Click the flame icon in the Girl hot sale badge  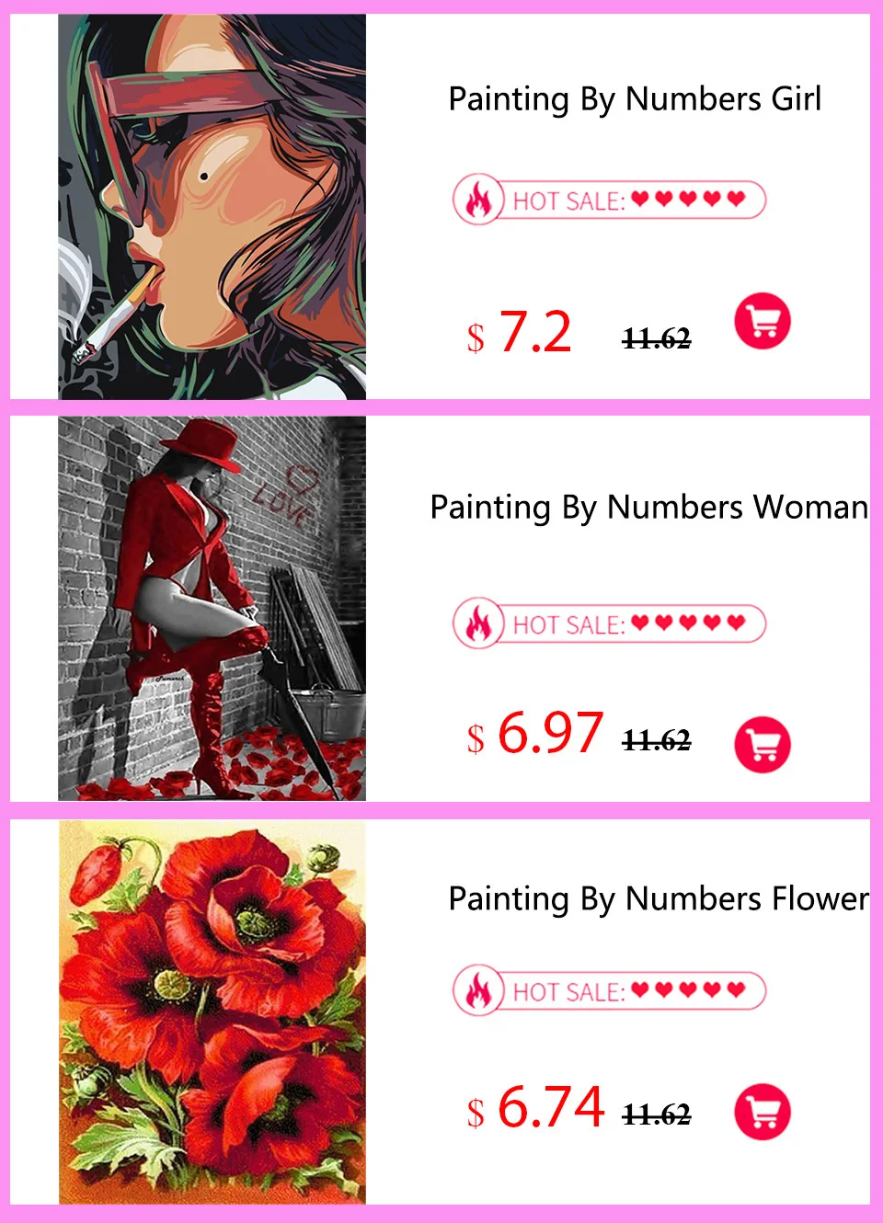coord(478,200)
